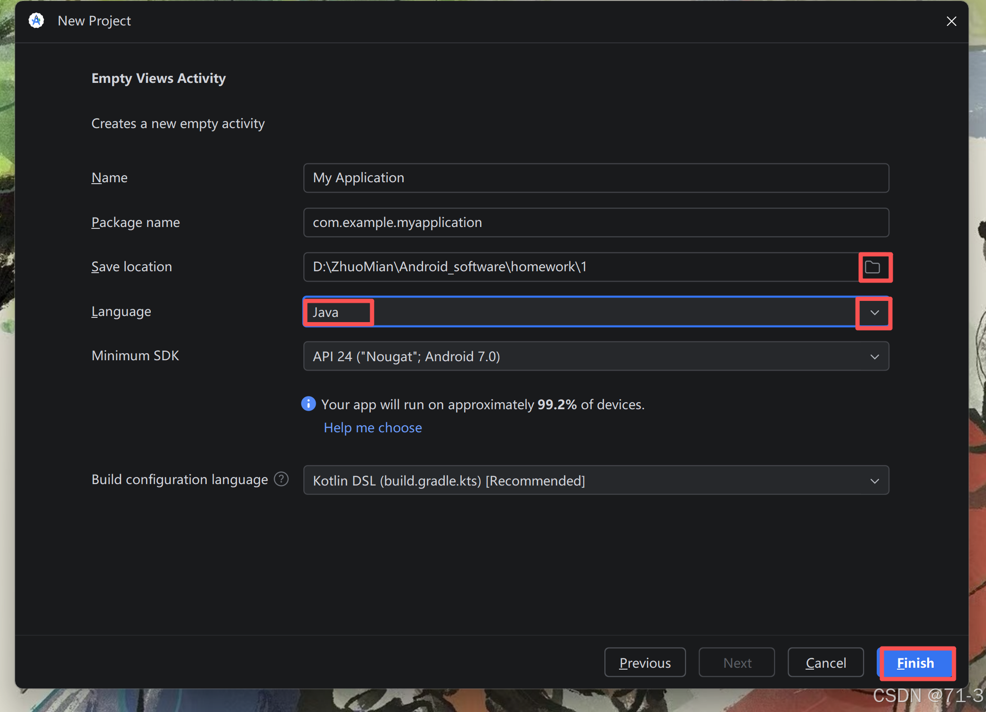This screenshot has height=712, width=986.
Task: Click the Next button
Action: (x=736, y=663)
